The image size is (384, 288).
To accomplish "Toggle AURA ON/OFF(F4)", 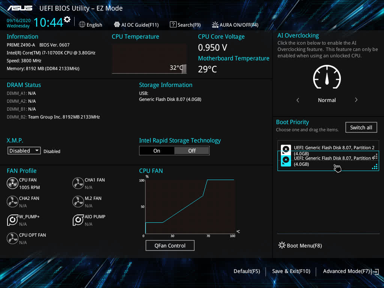I will pyautogui.click(x=235, y=25).
